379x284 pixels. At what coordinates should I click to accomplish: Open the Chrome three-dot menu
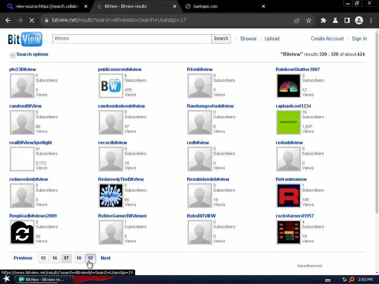click(x=371, y=21)
